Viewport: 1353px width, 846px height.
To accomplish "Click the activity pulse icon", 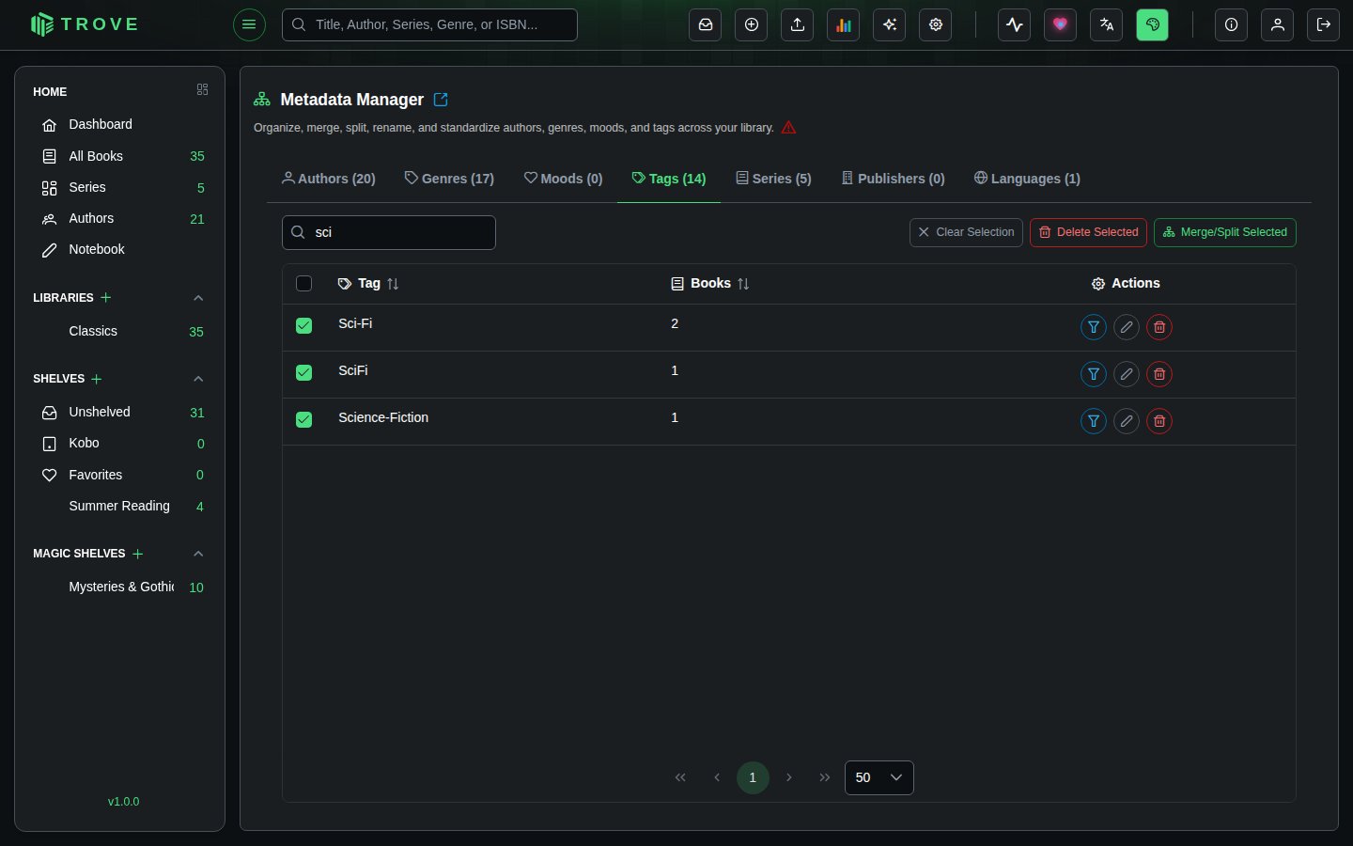I will [x=1015, y=24].
